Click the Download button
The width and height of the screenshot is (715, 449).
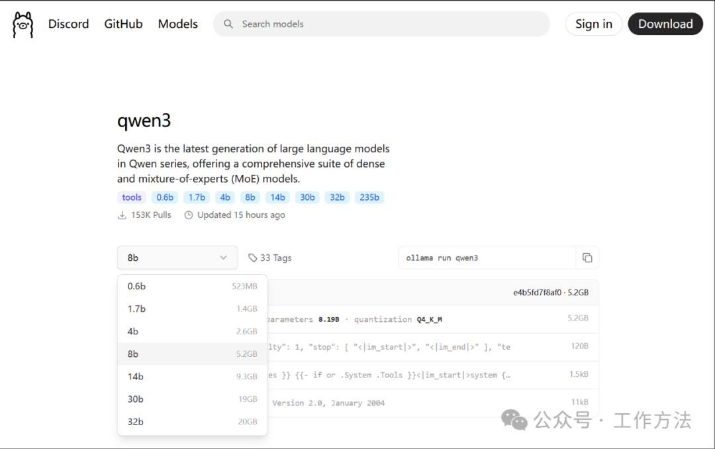click(x=665, y=24)
